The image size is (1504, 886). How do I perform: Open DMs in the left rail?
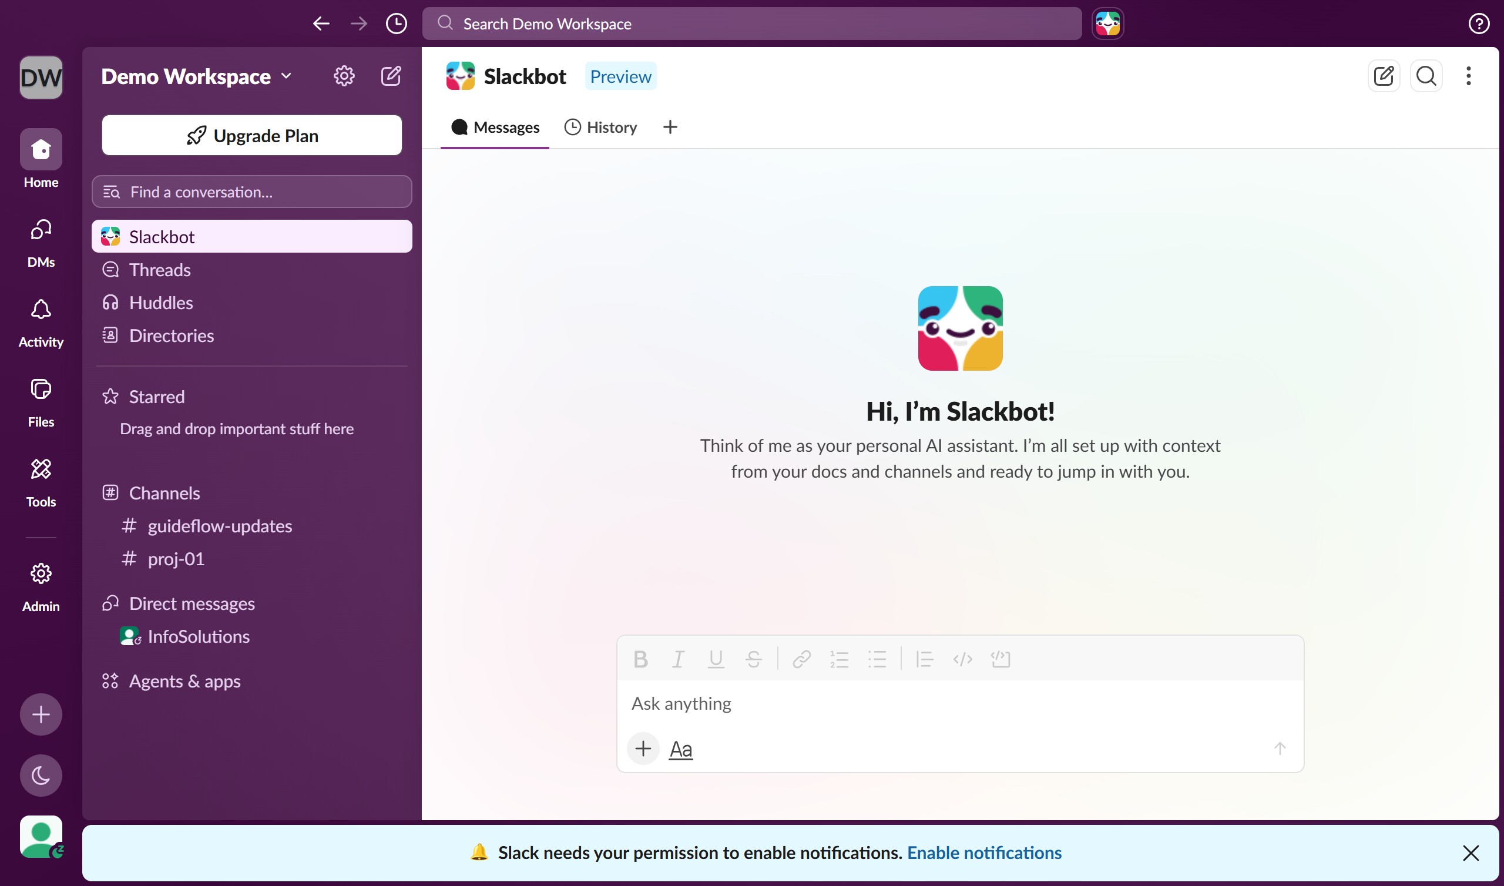(x=41, y=243)
